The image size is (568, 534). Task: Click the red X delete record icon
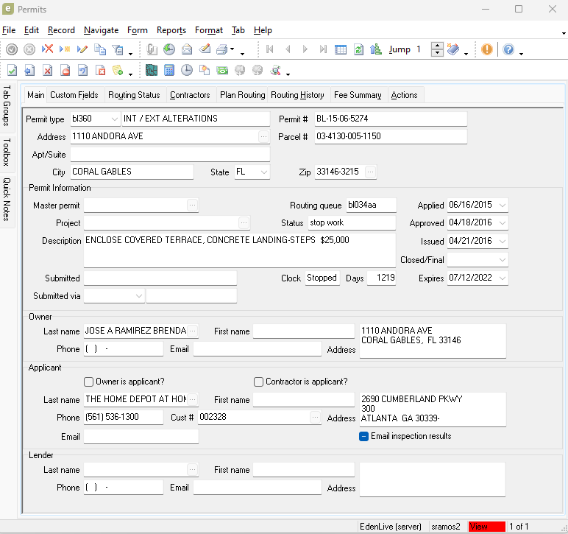click(47, 49)
